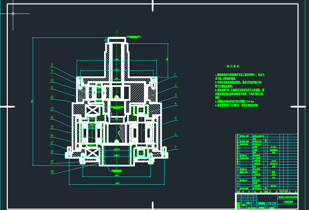The image size is (309, 210).
Task: Select part callout number 14
Action: [52, 118]
